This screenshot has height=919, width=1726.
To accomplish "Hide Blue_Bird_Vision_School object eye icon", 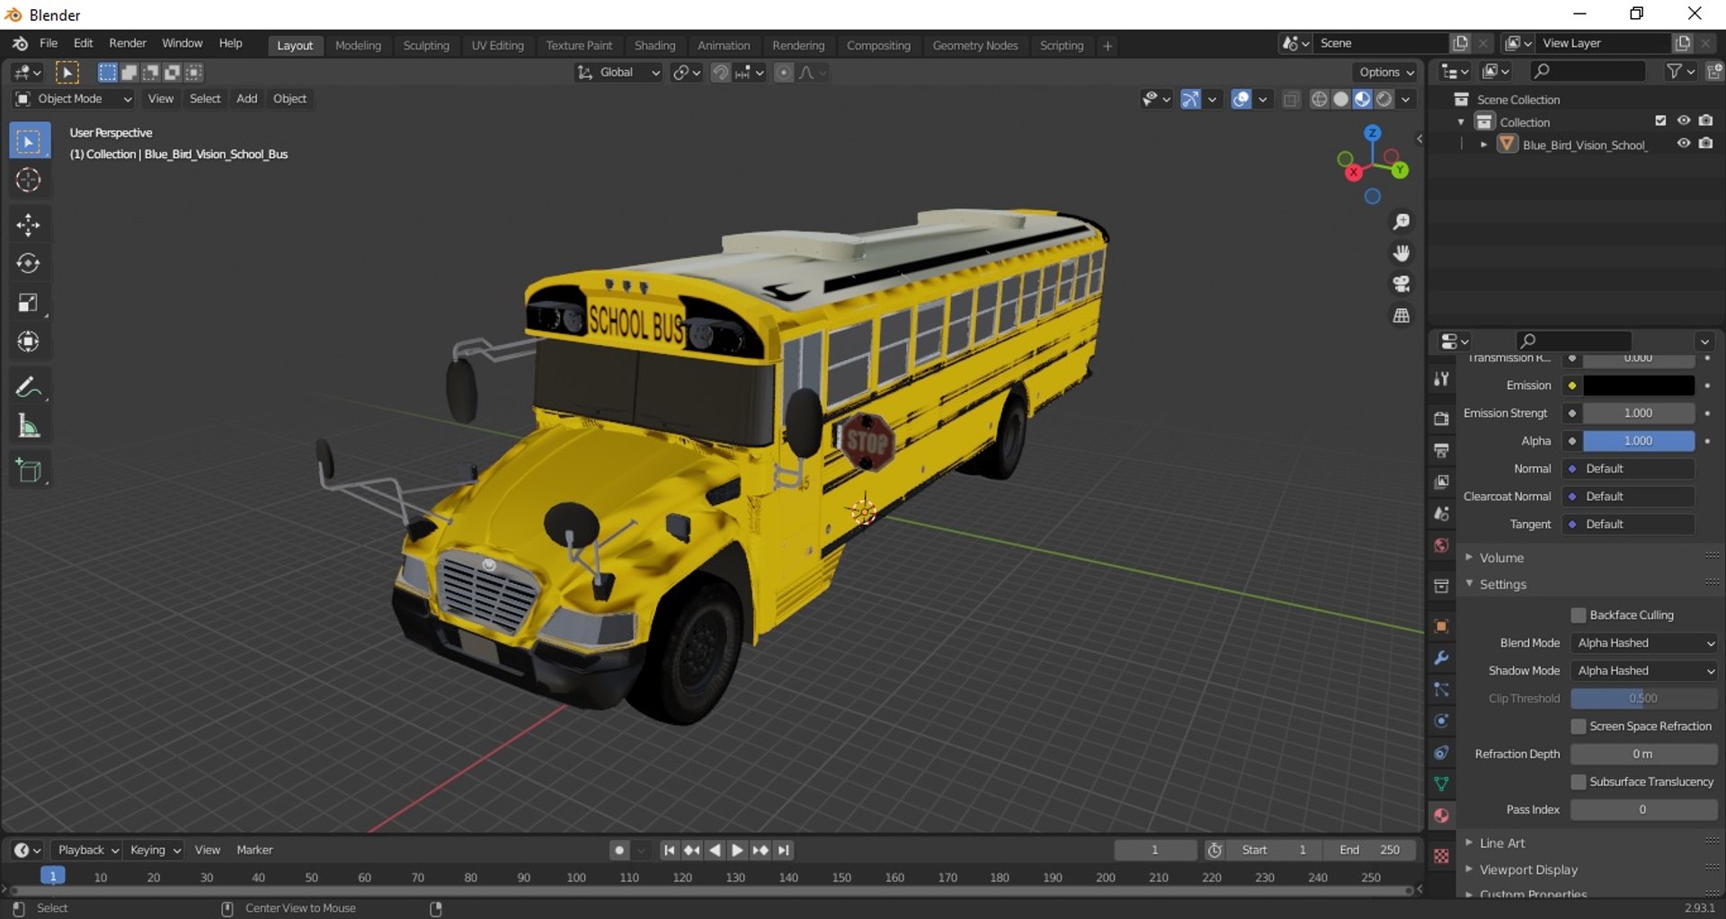I will pos(1684,144).
